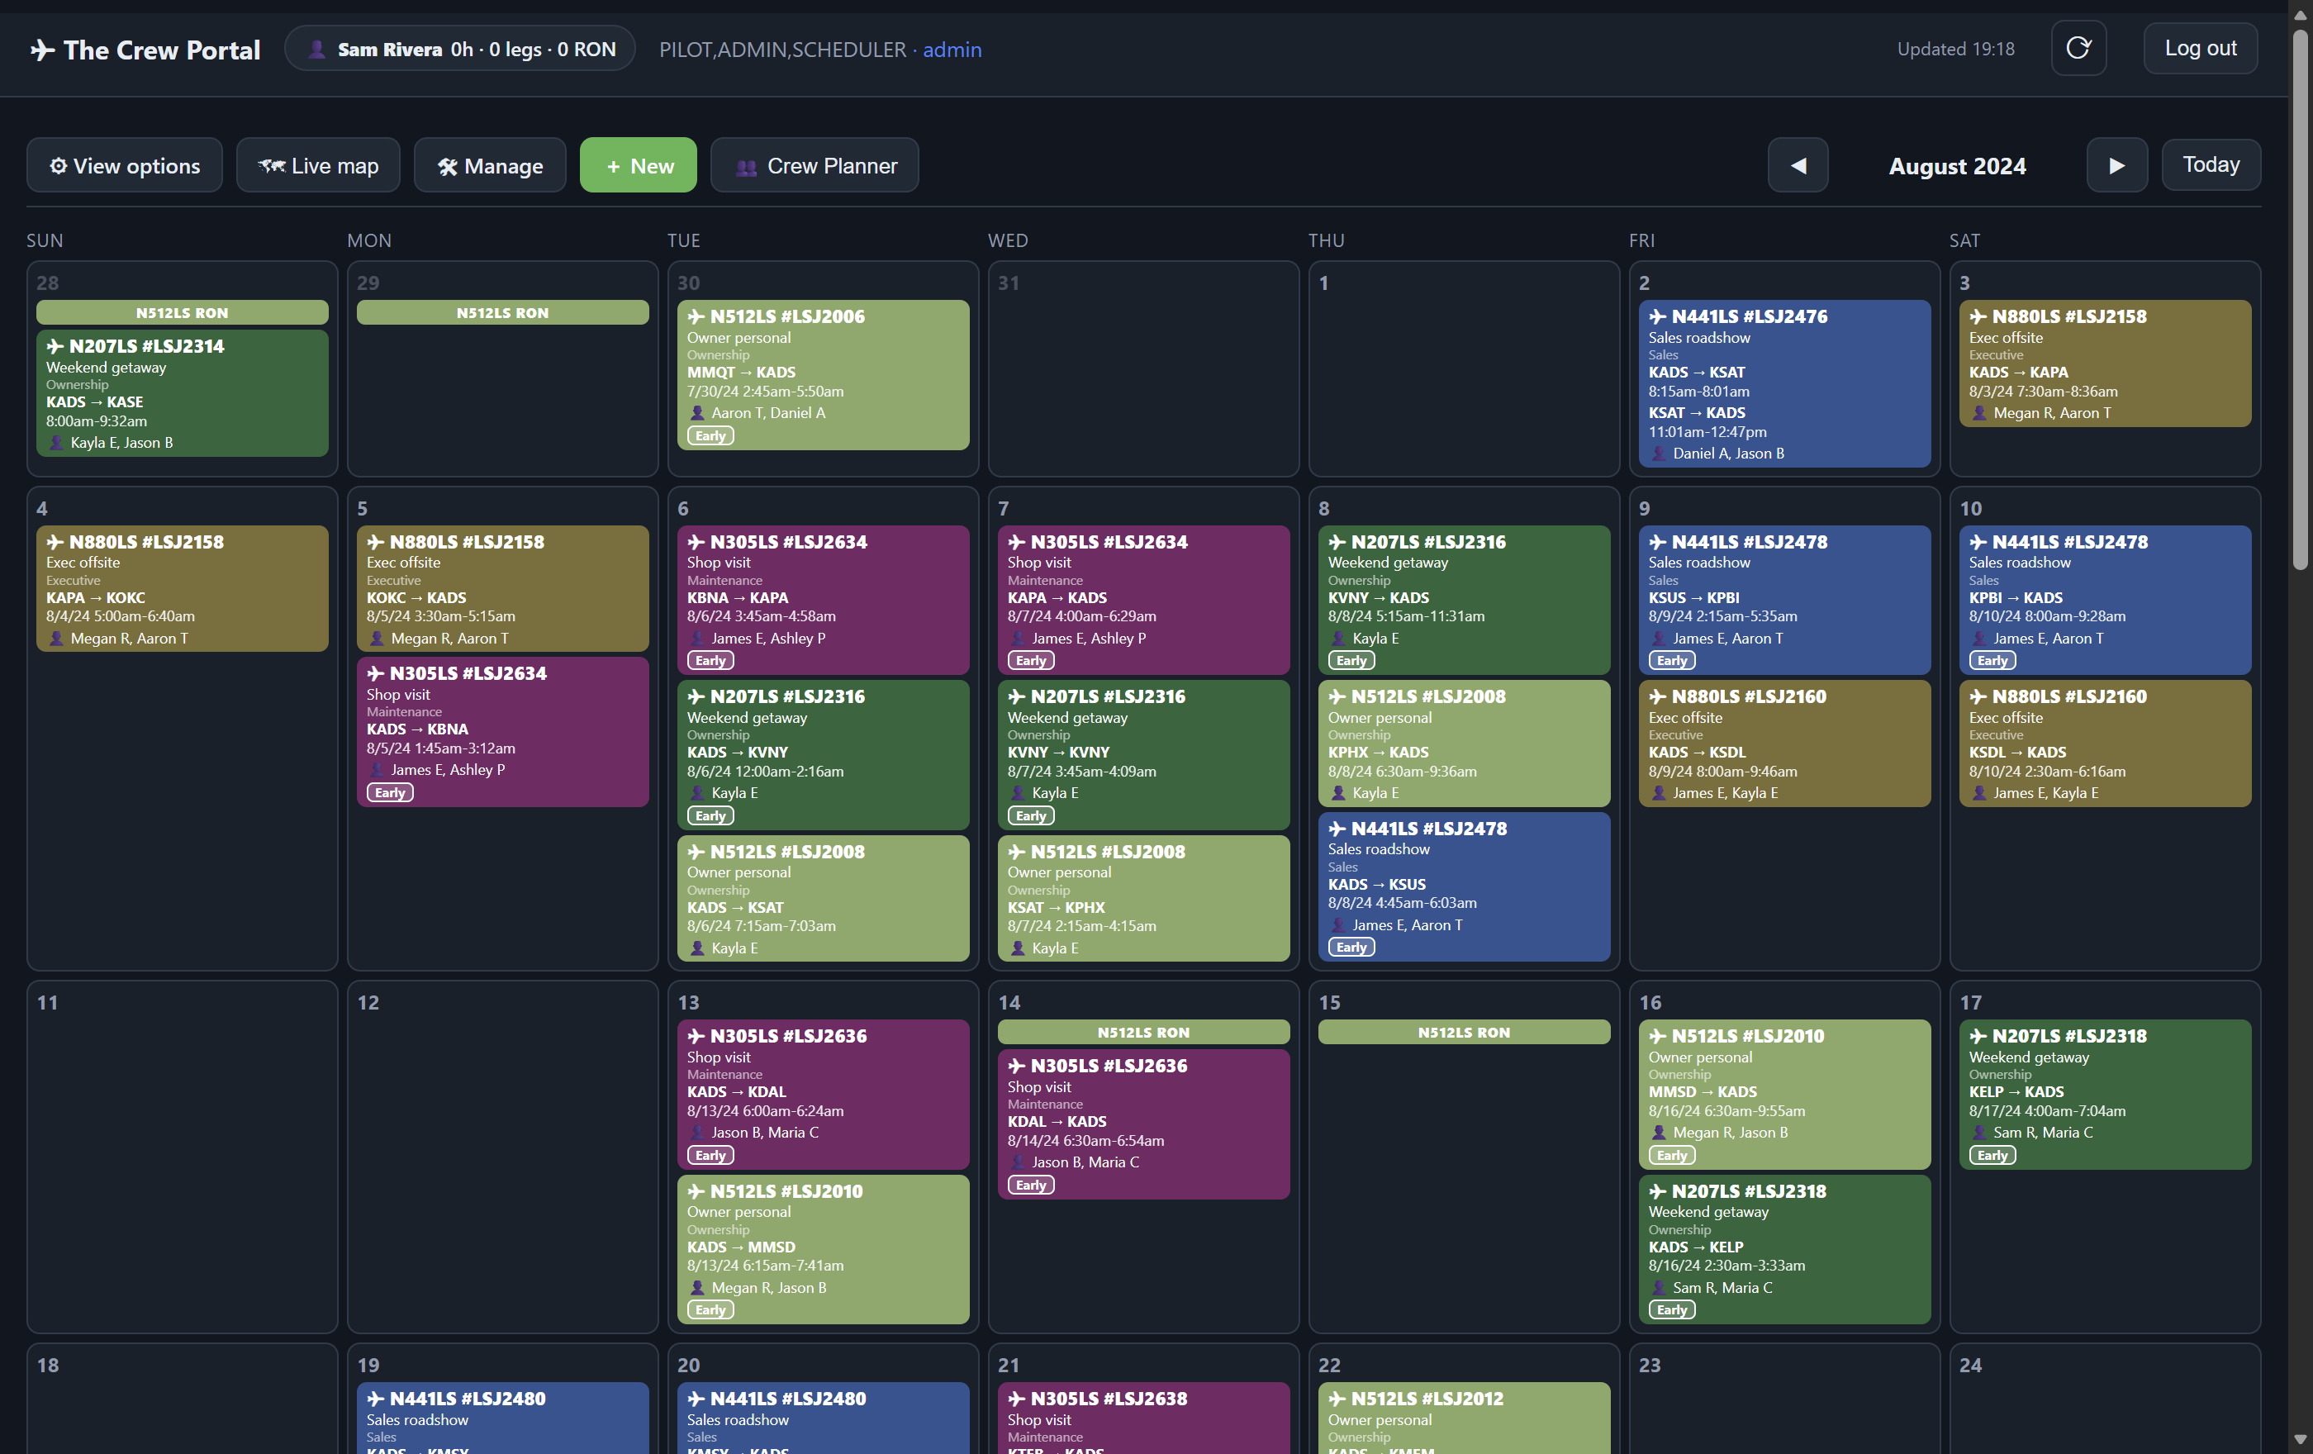Open Aug 7 Shop visit KAPA → KADS trip
Image resolution: width=2313 pixels, height=1454 pixels.
[x=1143, y=599]
